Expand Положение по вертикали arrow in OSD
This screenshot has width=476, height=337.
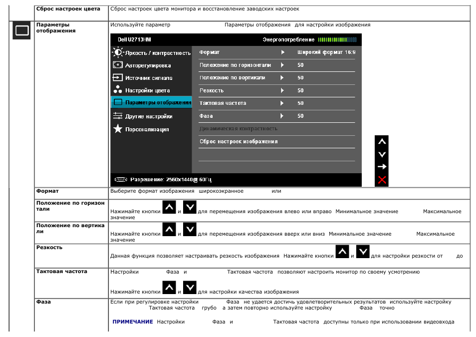tap(282, 78)
